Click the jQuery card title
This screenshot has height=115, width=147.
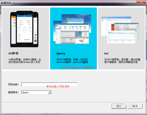61,53
